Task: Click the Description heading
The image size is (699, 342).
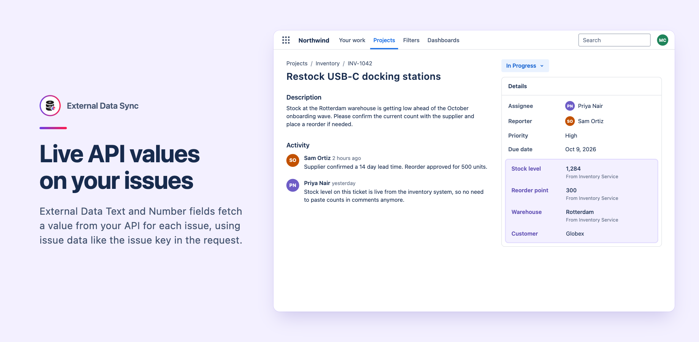Action: [x=304, y=97]
